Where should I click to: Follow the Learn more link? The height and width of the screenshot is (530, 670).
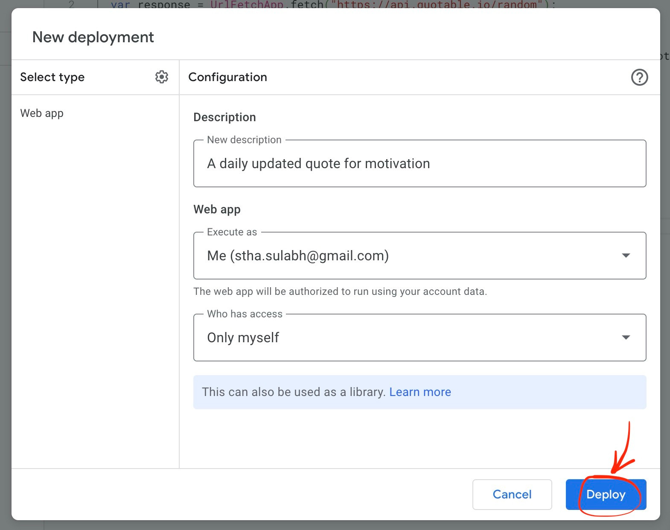420,392
